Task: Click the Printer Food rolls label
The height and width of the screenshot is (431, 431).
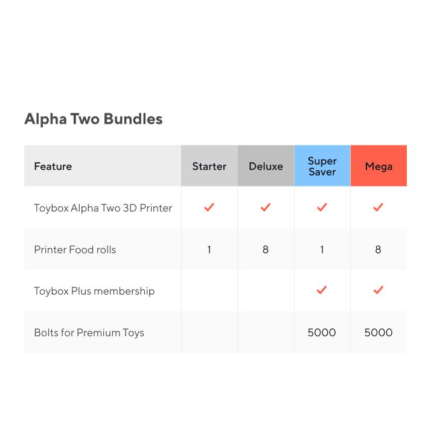Action: point(75,249)
